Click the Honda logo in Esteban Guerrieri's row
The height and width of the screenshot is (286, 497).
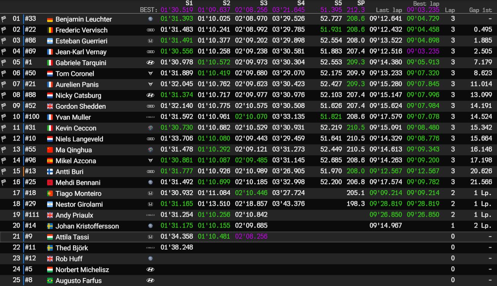click(x=150, y=41)
